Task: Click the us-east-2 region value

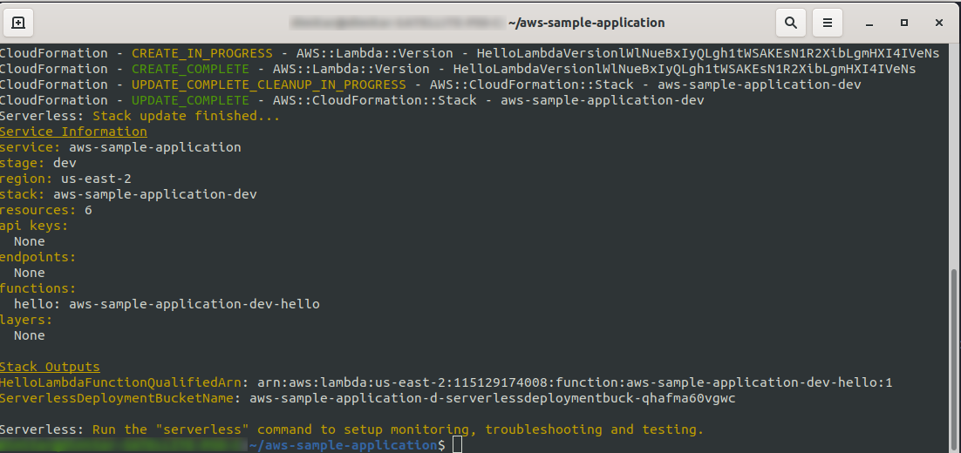Action: [x=96, y=179]
